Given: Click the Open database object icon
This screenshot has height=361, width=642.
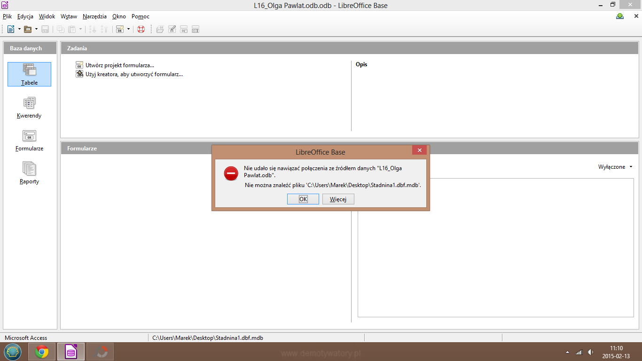Looking at the screenshot, I should point(161,29).
